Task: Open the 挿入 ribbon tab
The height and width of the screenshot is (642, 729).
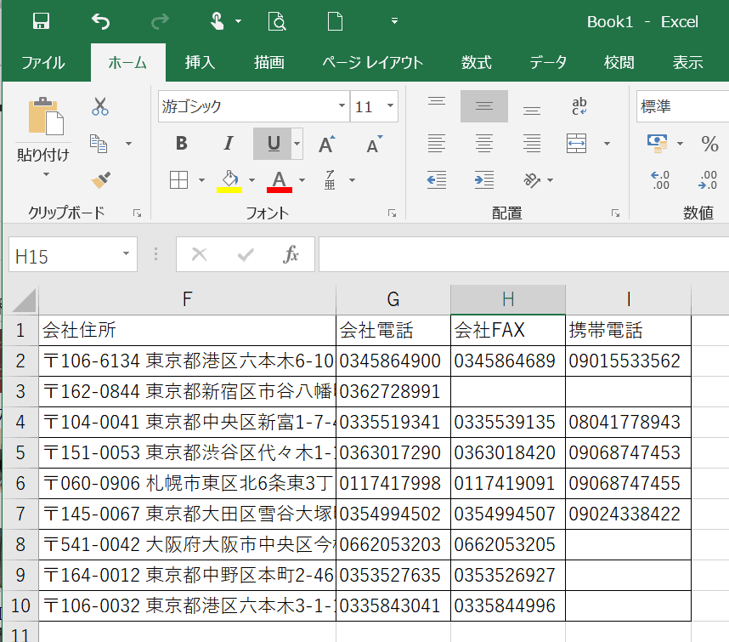Action: pos(201,62)
